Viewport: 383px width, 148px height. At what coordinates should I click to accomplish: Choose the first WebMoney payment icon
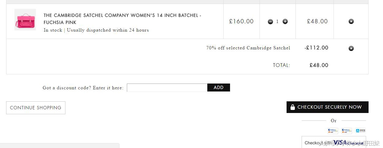click(333, 131)
